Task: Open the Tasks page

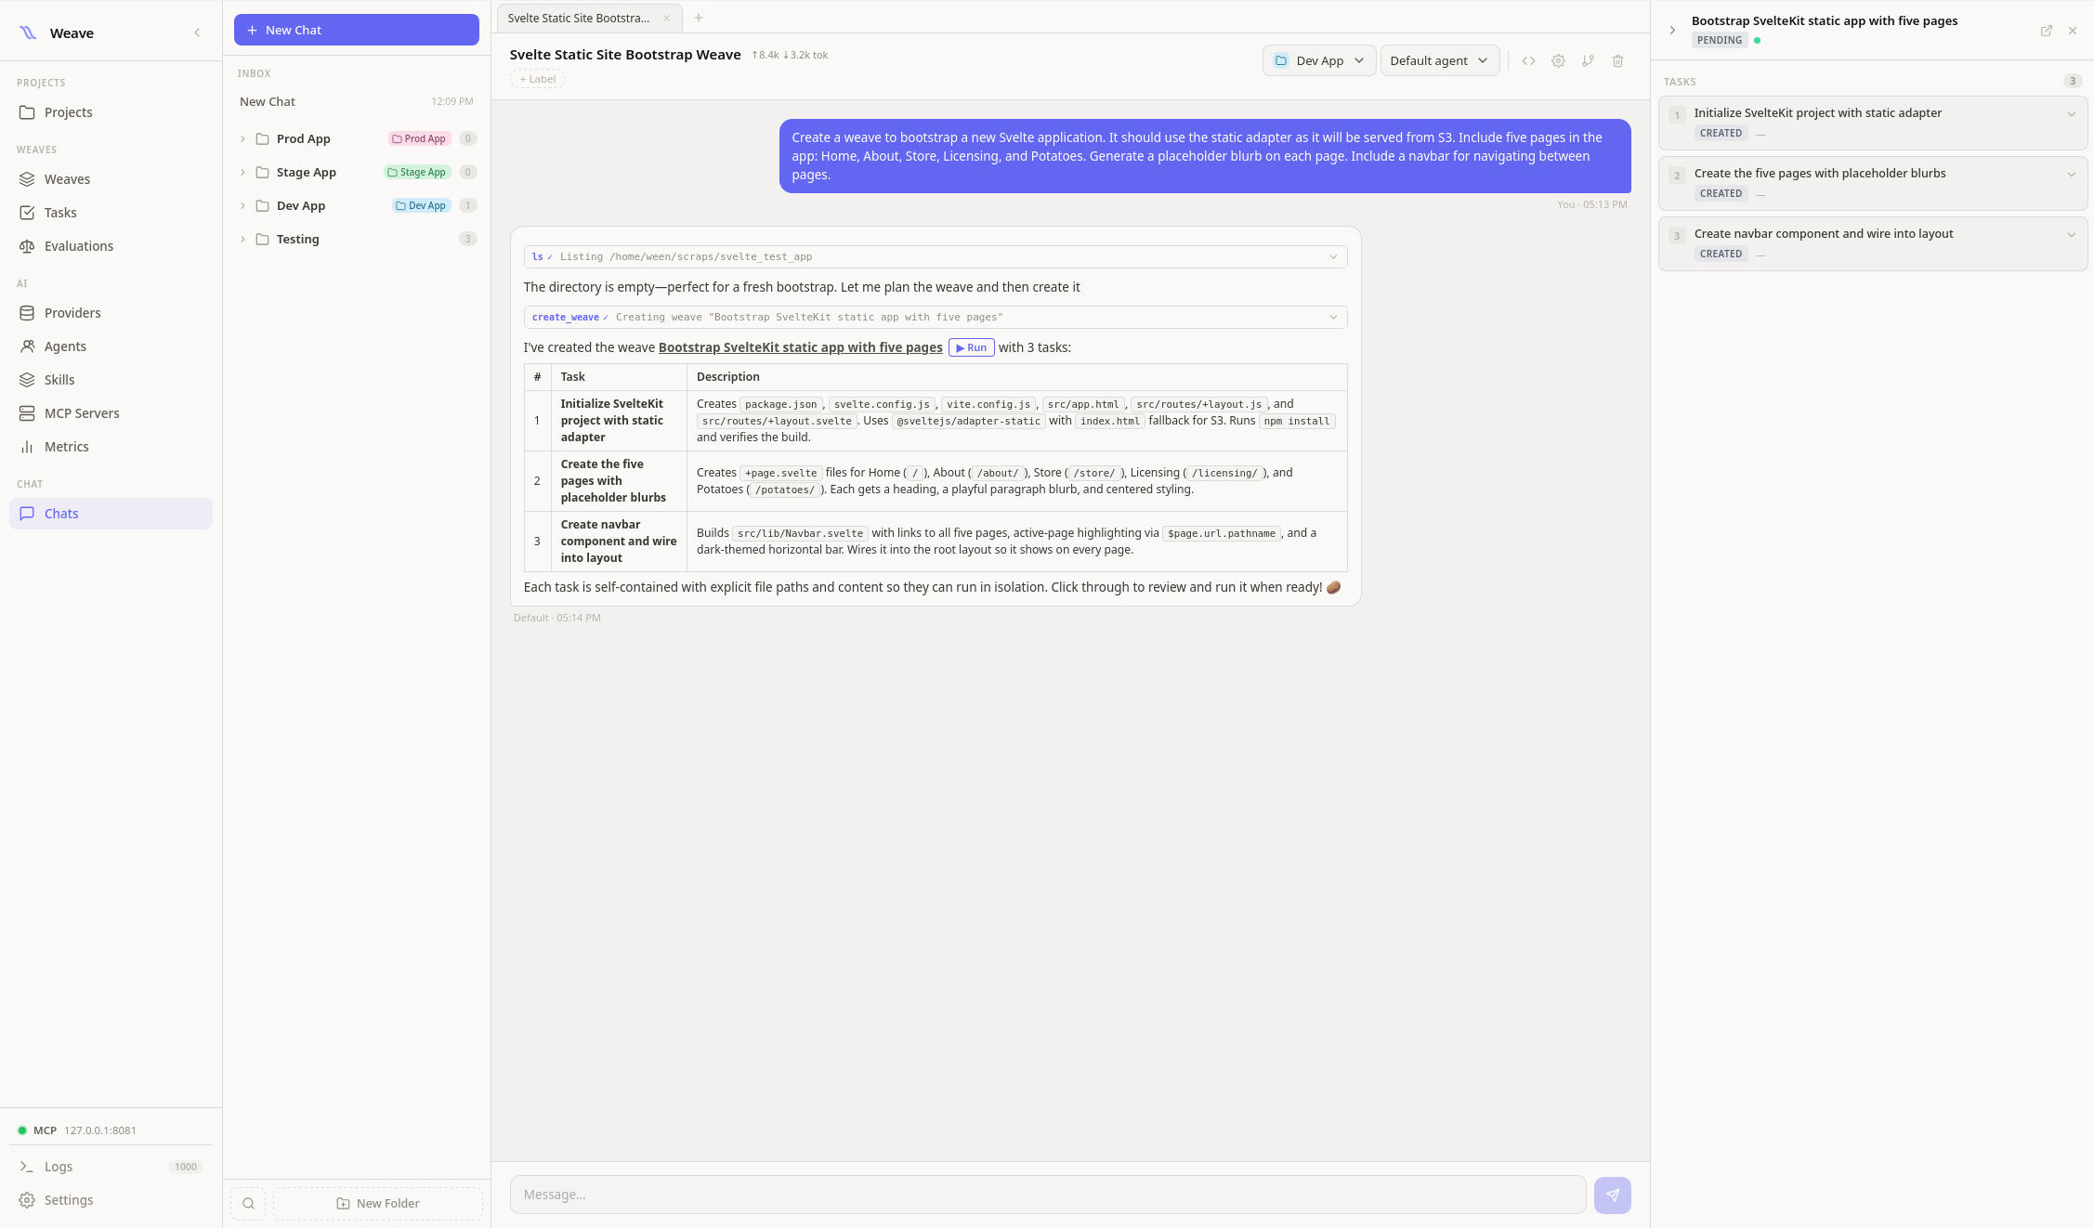Action: (111, 213)
